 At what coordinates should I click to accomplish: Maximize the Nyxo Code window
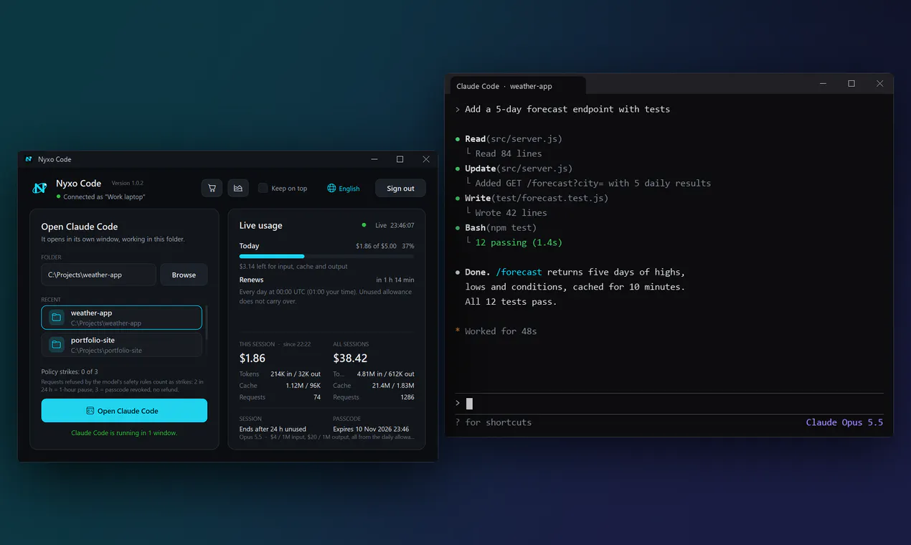[x=400, y=159]
